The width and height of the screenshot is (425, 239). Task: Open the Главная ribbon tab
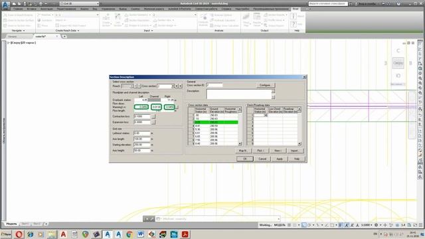point(18,9)
